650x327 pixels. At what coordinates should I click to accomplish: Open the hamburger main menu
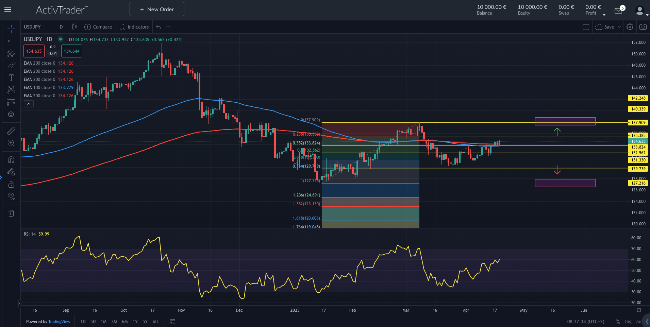click(7, 9)
